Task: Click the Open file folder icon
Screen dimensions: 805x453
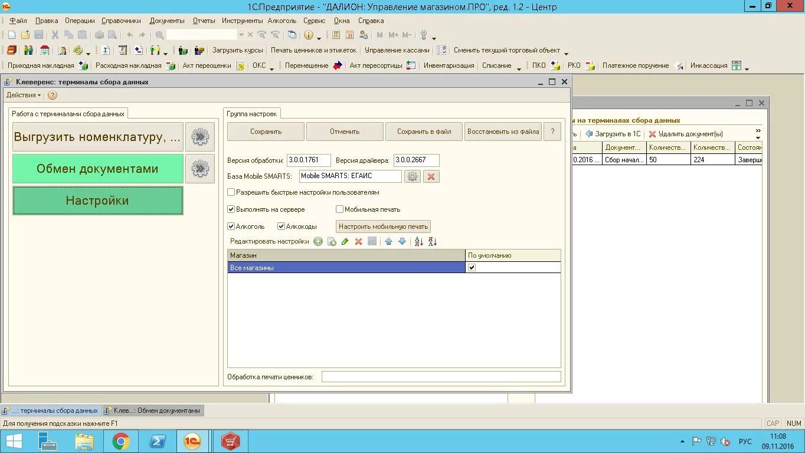Action: tap(25, 35)
